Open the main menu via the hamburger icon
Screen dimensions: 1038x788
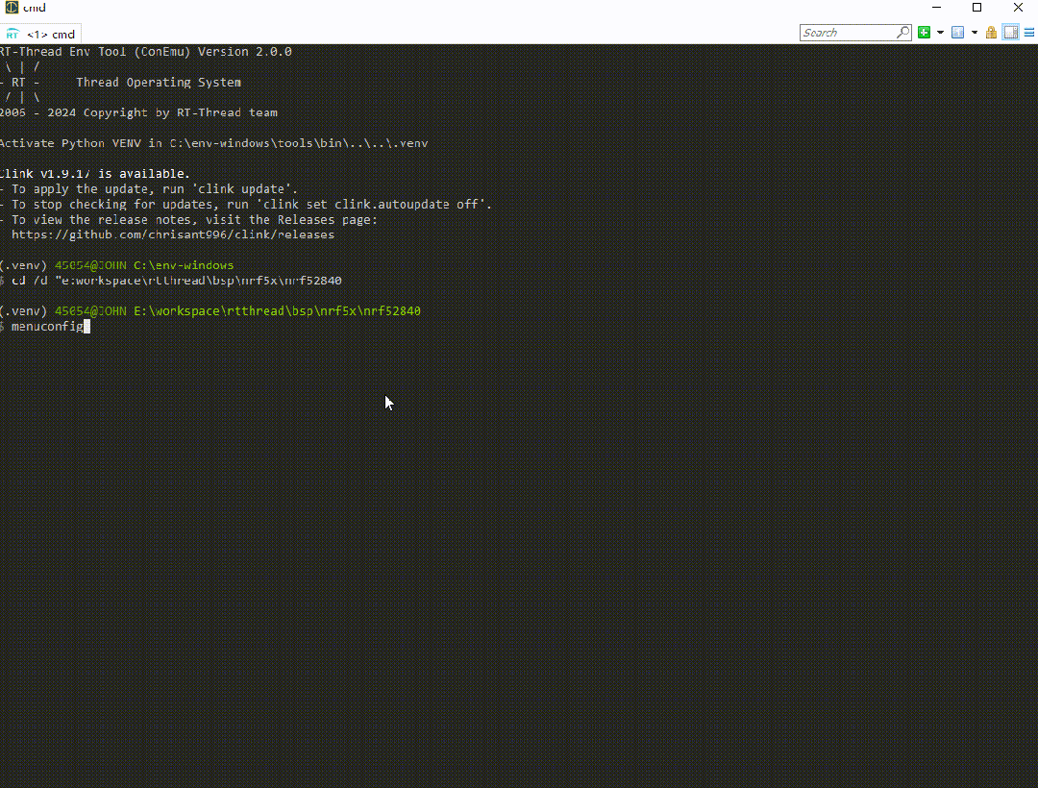[1028, 32]
